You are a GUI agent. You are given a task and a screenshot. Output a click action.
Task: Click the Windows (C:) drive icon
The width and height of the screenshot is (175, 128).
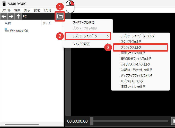click(7, 30)
